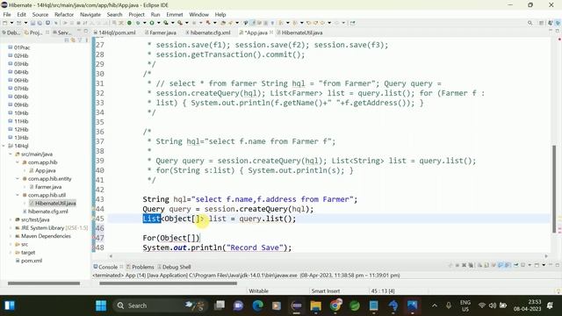This screenshot has width=562, height=316.
Task: Open the notification bell in the tray
Action: click(x=550, y=305)
